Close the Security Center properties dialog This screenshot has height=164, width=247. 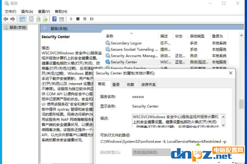231,73
